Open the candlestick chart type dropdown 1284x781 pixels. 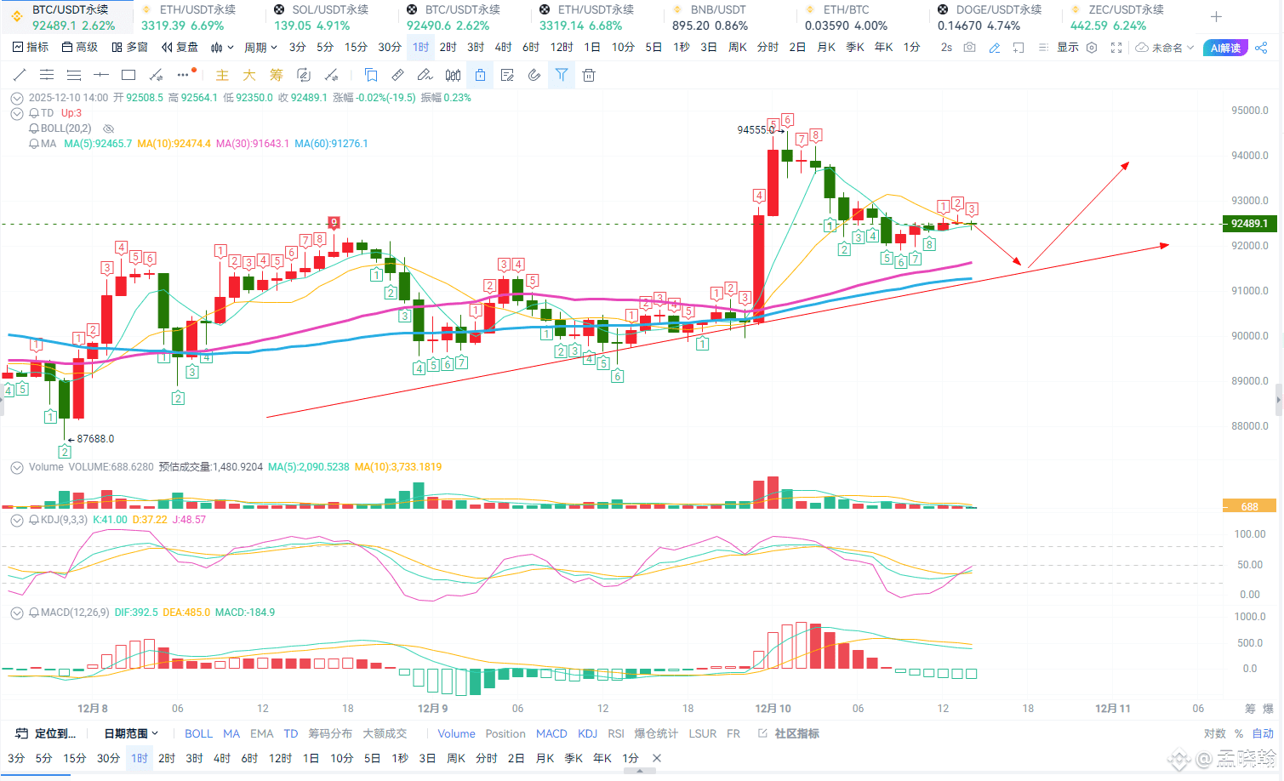tap(221, 48)
